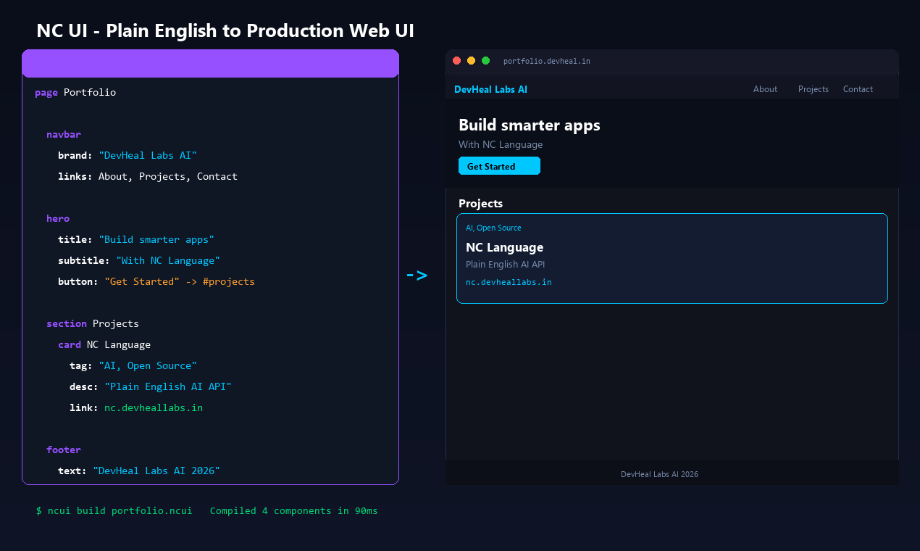Click the portfolio.devheal.in address text
Screen dimensions: 920x551
tap(547, 62)
